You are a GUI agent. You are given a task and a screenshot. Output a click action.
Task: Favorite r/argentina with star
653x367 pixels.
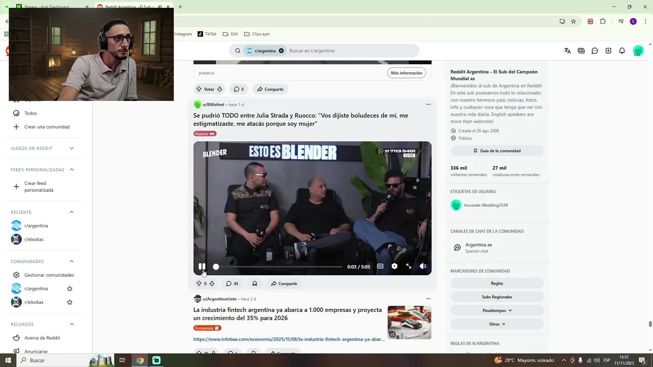(70, 289)
